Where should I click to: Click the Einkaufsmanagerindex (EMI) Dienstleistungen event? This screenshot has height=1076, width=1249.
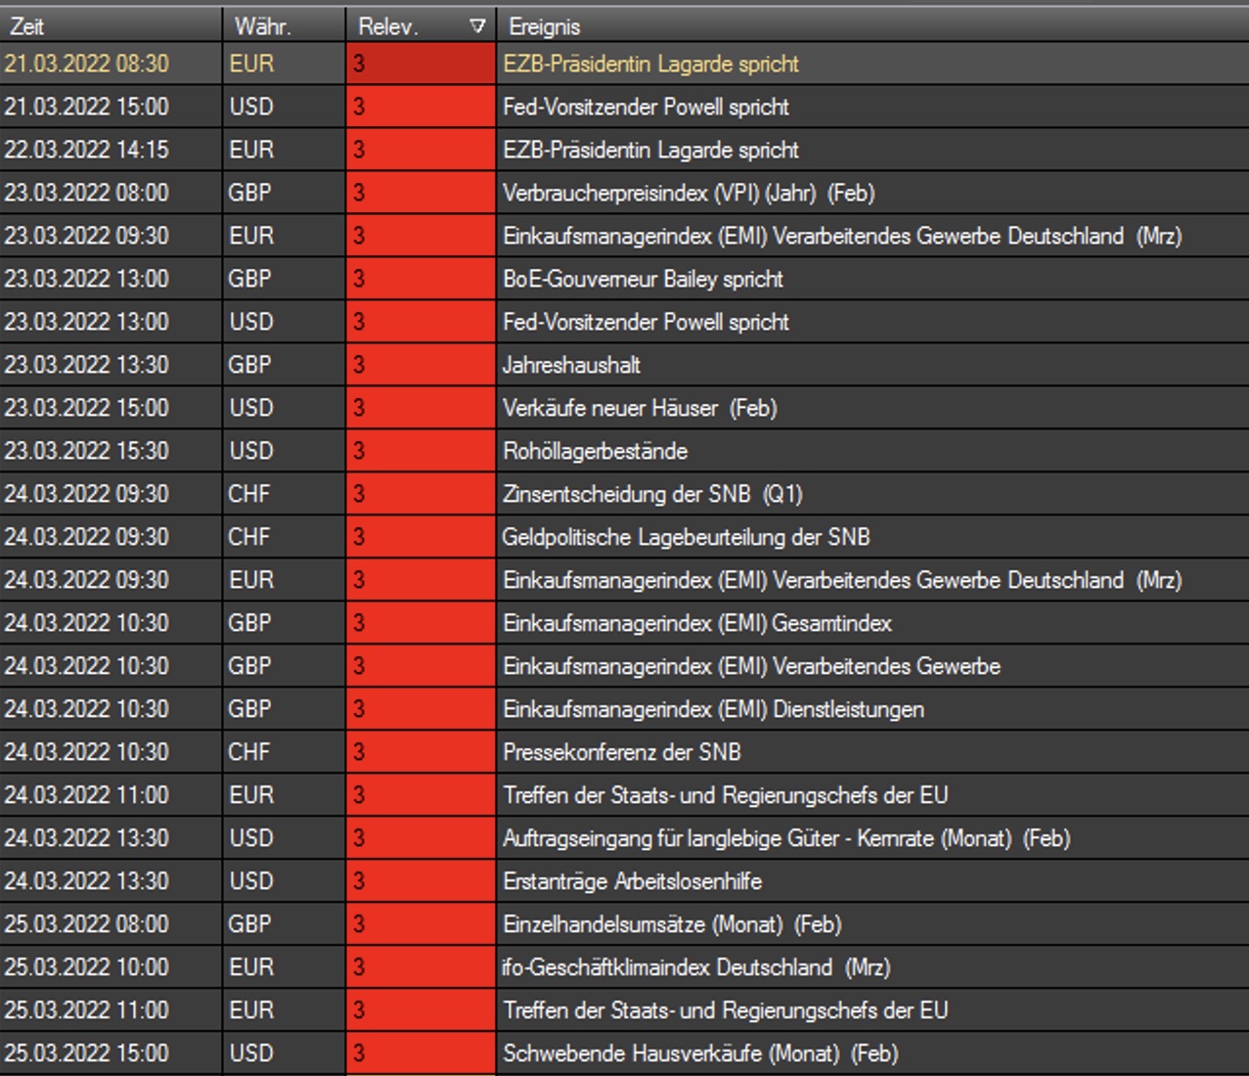(x=713, y=709)
